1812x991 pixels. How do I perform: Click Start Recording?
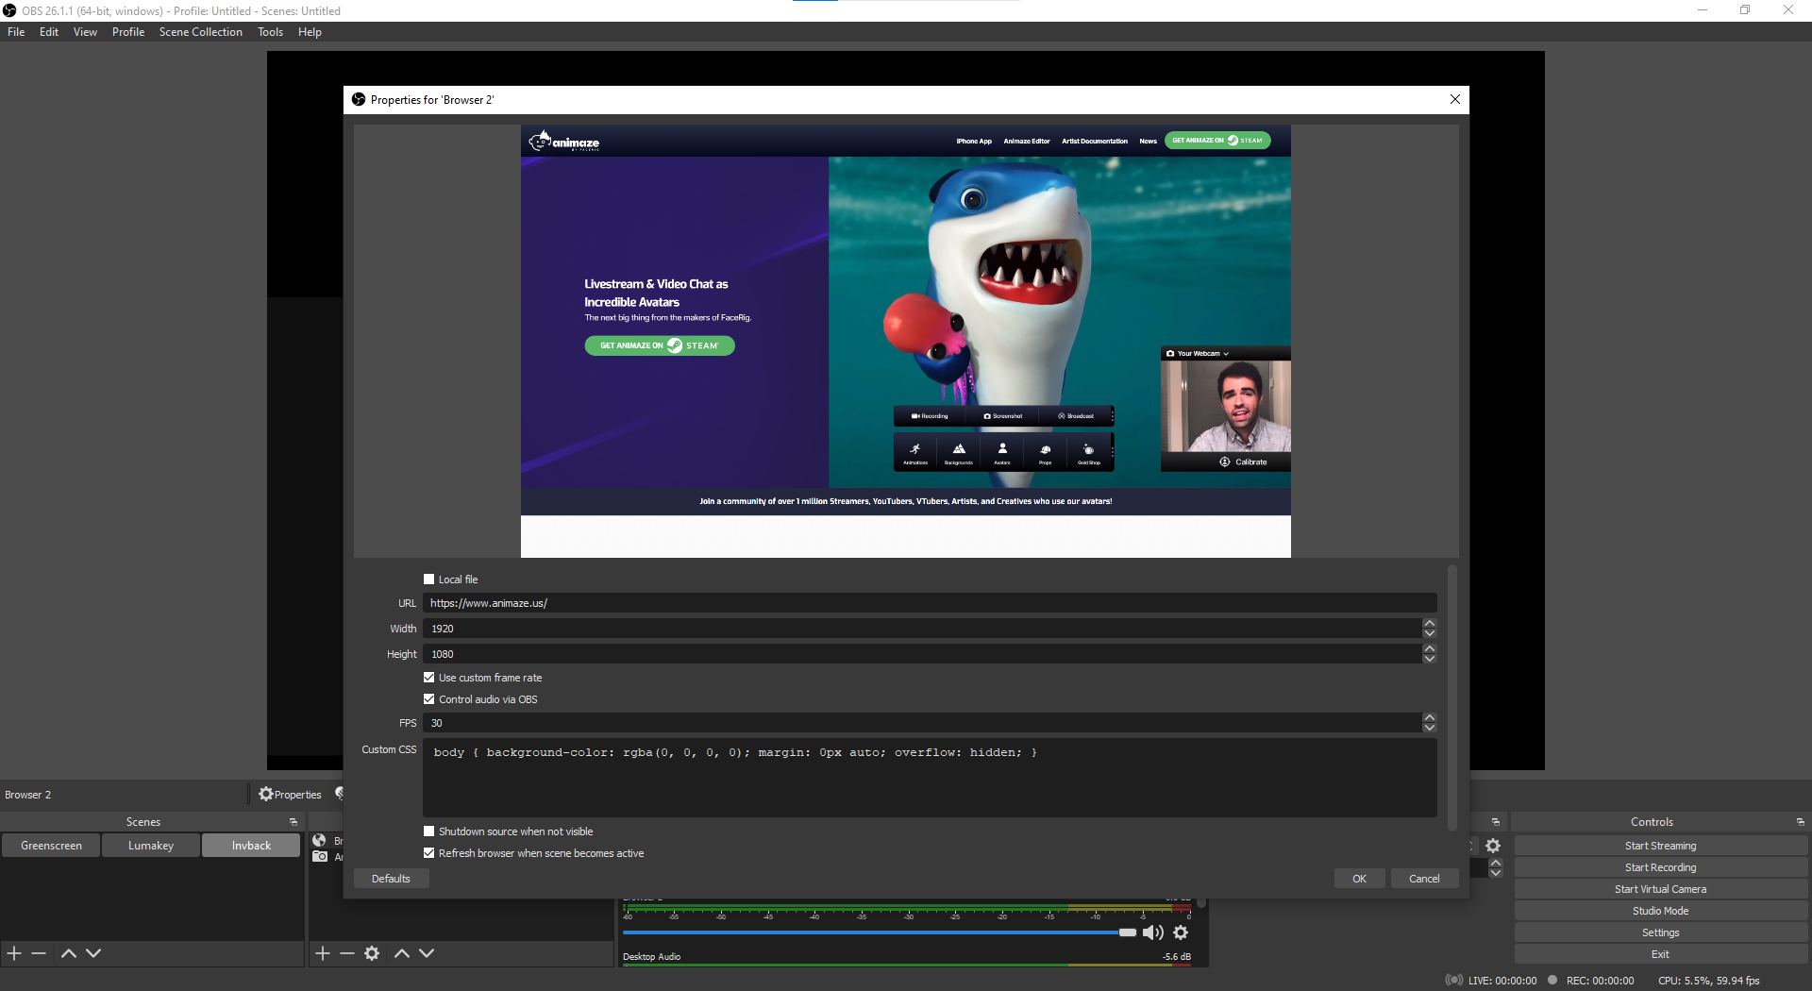click(1660, 867)
